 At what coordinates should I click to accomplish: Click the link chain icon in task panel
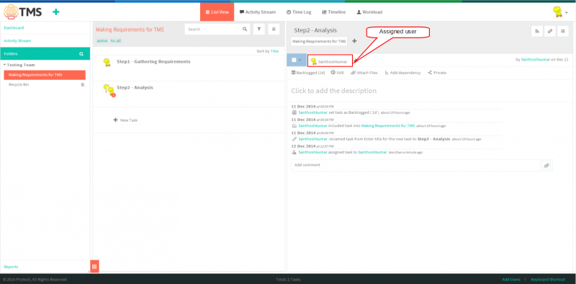pos(550,32)
